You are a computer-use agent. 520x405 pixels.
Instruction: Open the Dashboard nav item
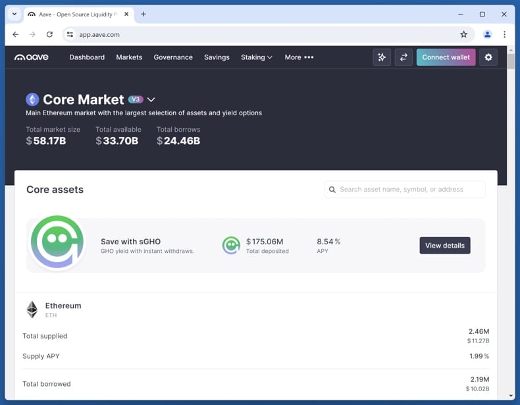87,57
